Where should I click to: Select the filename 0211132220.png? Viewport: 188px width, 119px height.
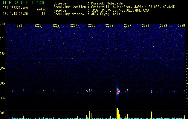click(x=15, y=8)
